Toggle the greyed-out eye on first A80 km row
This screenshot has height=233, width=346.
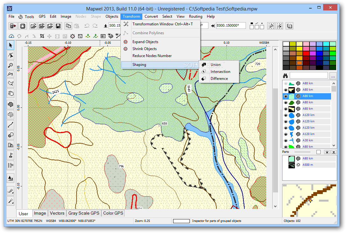286,83
